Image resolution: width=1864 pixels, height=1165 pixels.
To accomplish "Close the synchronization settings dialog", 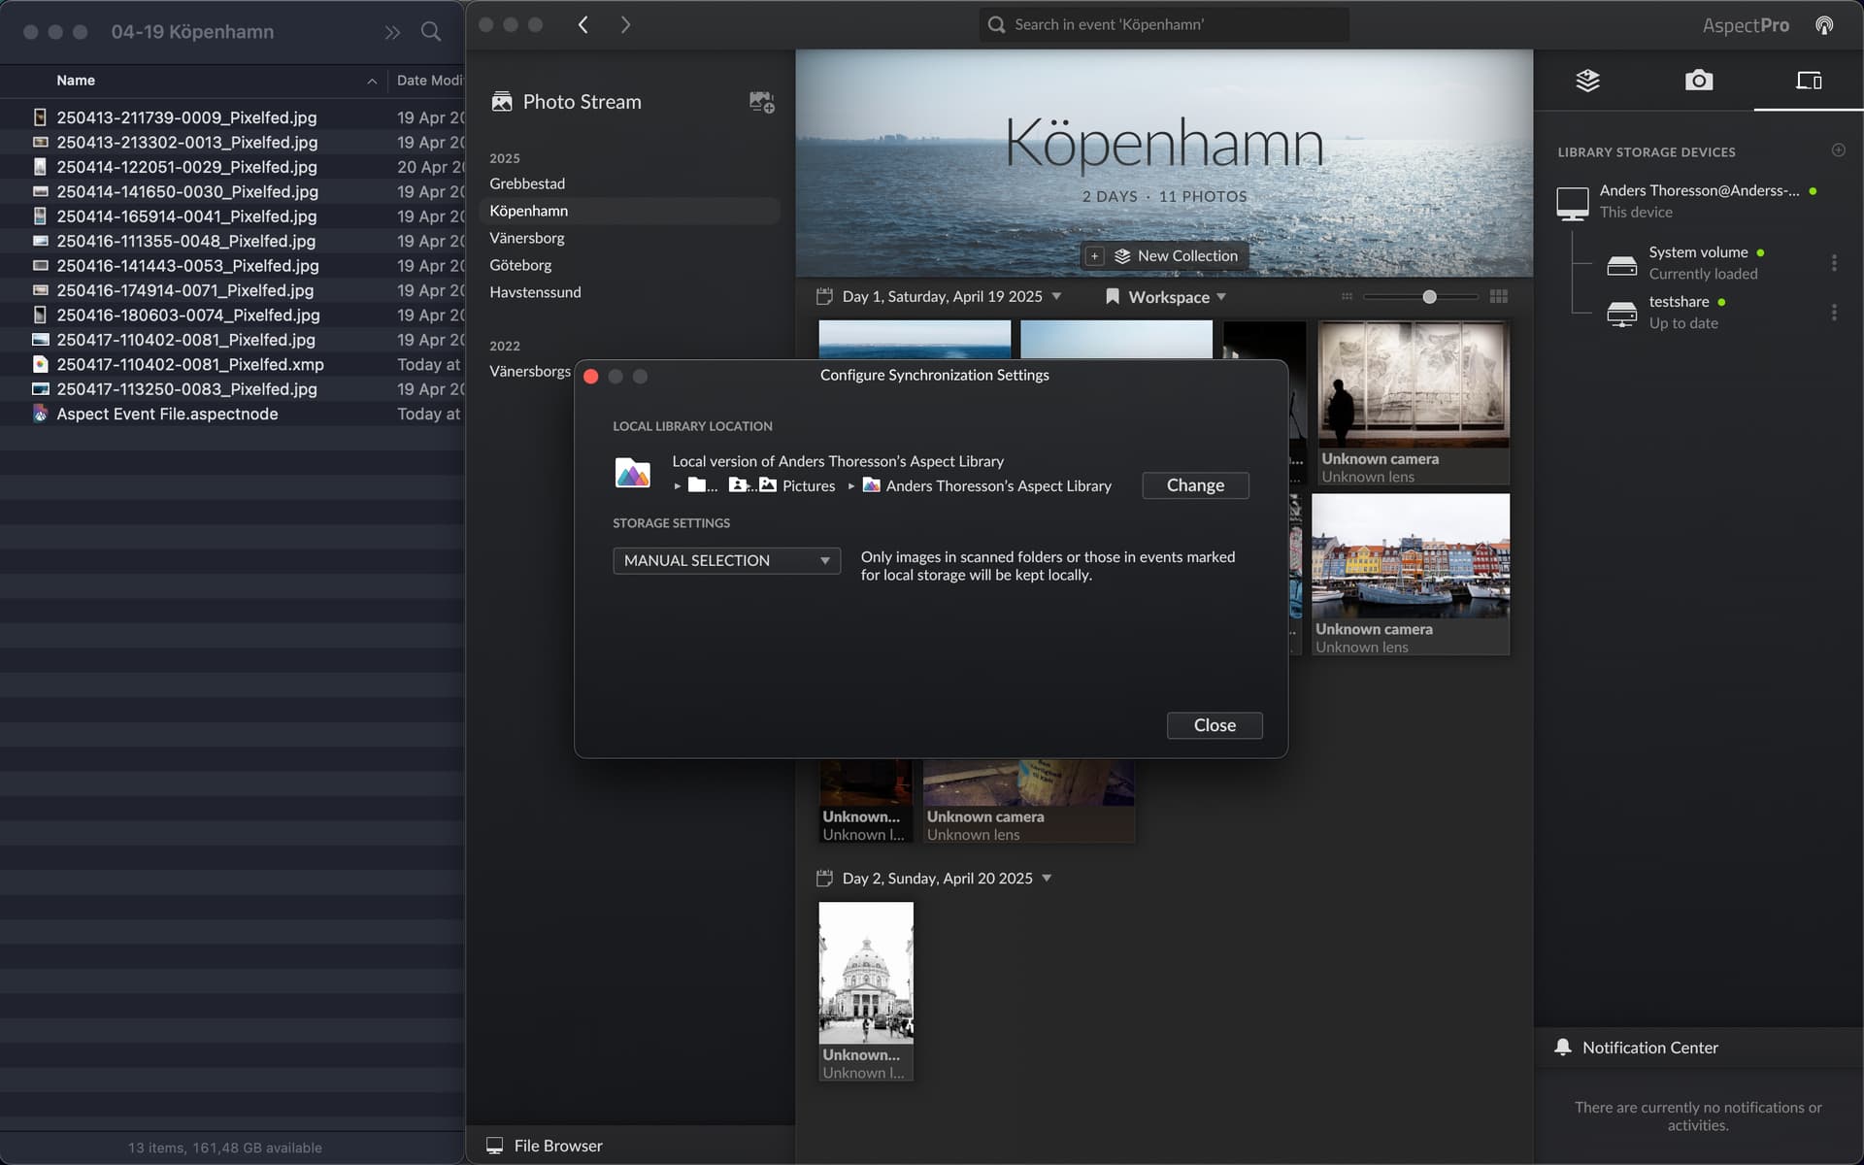I will (1215, 725).
